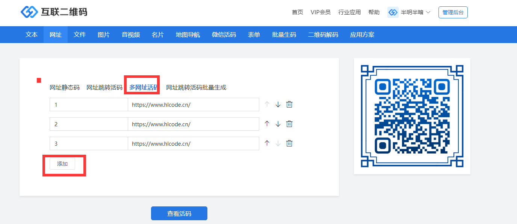The image size is (517, 224).
Task: Click the move-down arrow in row 3
Action: 278,143
